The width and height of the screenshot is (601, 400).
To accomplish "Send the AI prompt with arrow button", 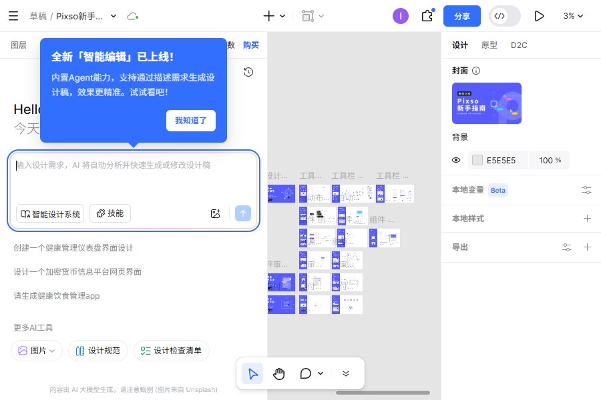I will click(242, 213).
